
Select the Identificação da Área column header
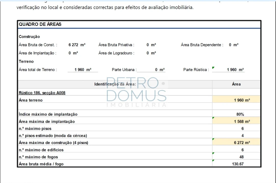[115, 84]
